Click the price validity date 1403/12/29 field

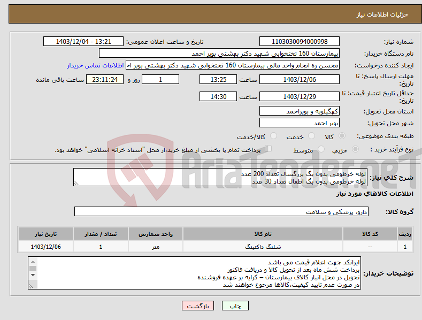tap(300, 96)
